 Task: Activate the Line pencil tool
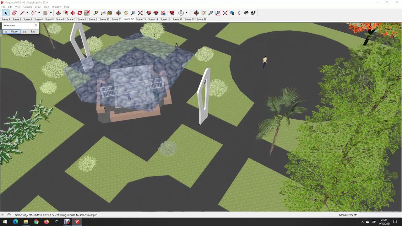(x=22, y=13)
